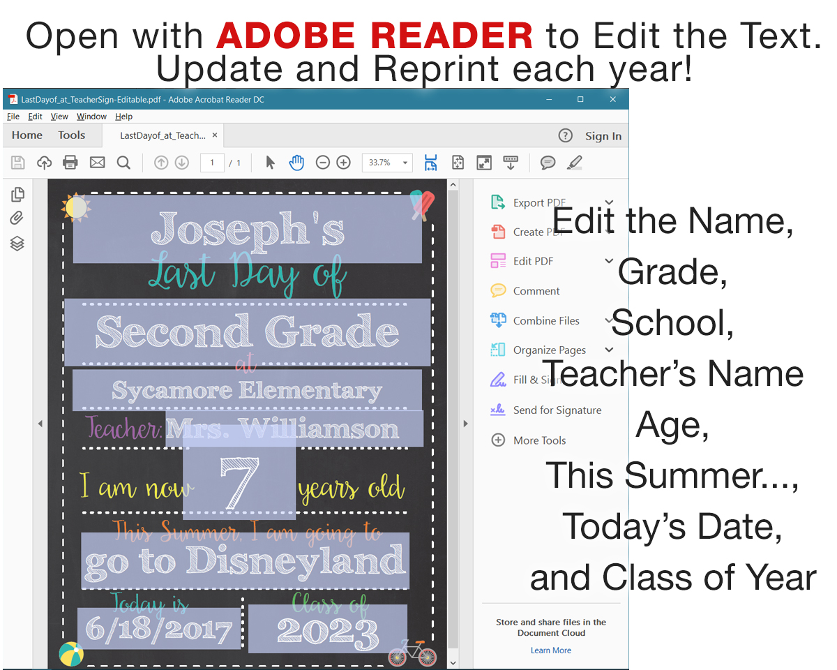Click the Adobe PDF title bar icon

click(13, 99)
